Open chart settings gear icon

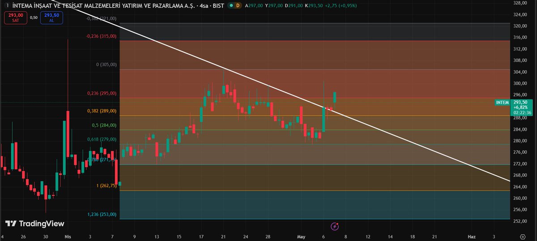522,236
